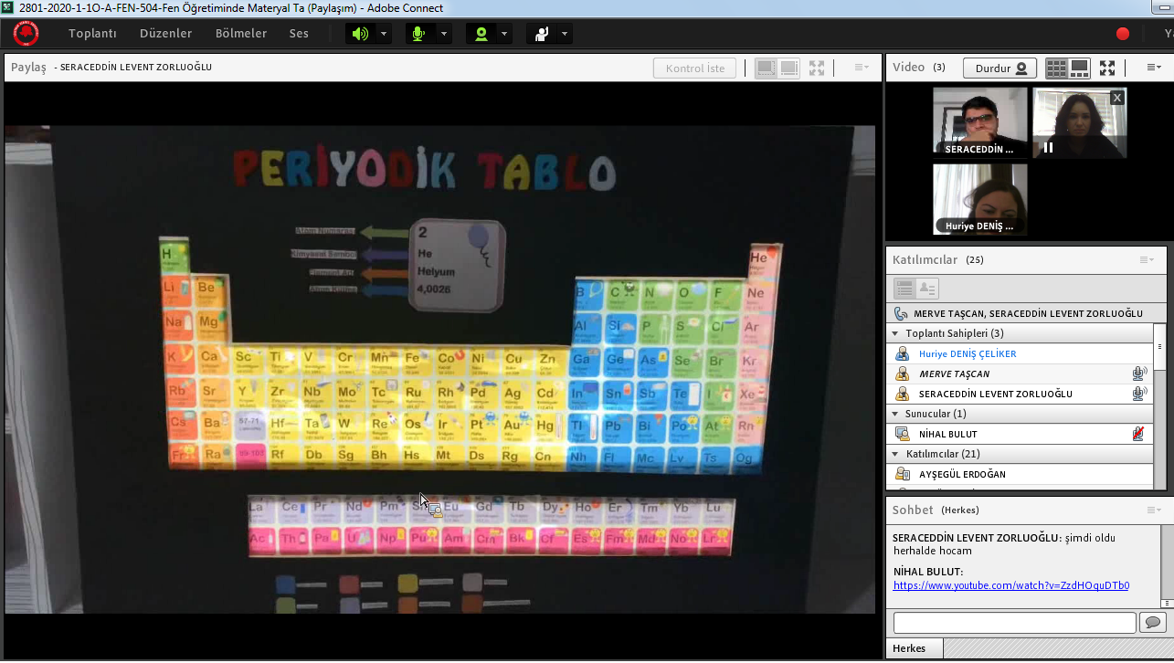Viewport: 1174px width, 663px height.
Task: Maximize the Video pod to full screen
Action: [1107, 68]
